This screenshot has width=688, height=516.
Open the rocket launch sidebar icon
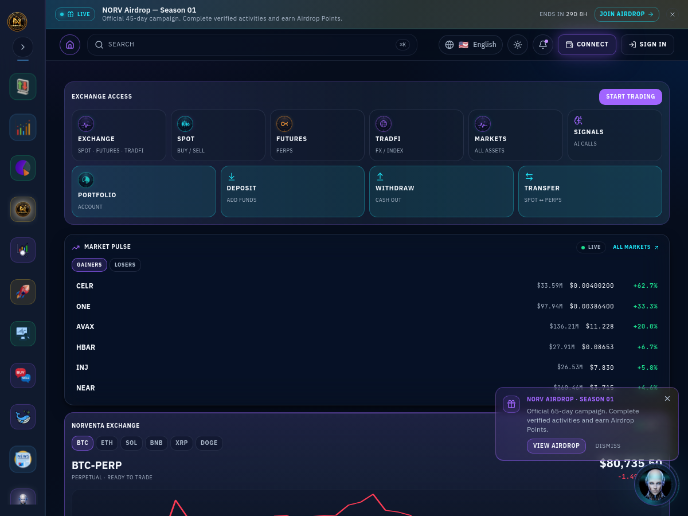coord(23,292)
